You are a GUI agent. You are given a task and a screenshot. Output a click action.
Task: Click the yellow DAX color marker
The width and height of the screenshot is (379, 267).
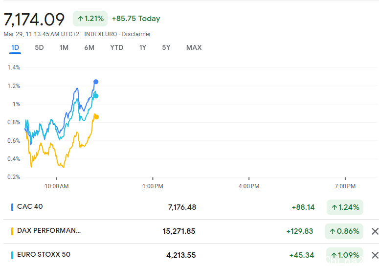pos(12,231)
